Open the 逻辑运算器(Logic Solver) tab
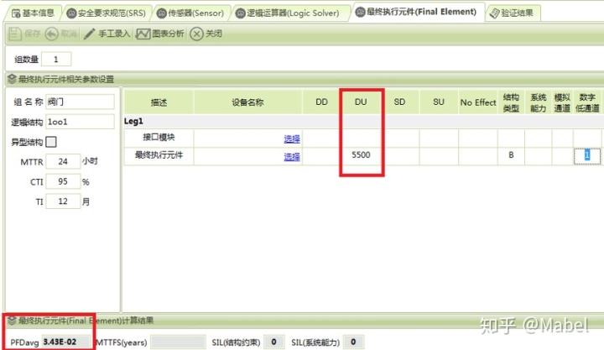This screenshot has height=350, width=604. (x=293, y=13)
